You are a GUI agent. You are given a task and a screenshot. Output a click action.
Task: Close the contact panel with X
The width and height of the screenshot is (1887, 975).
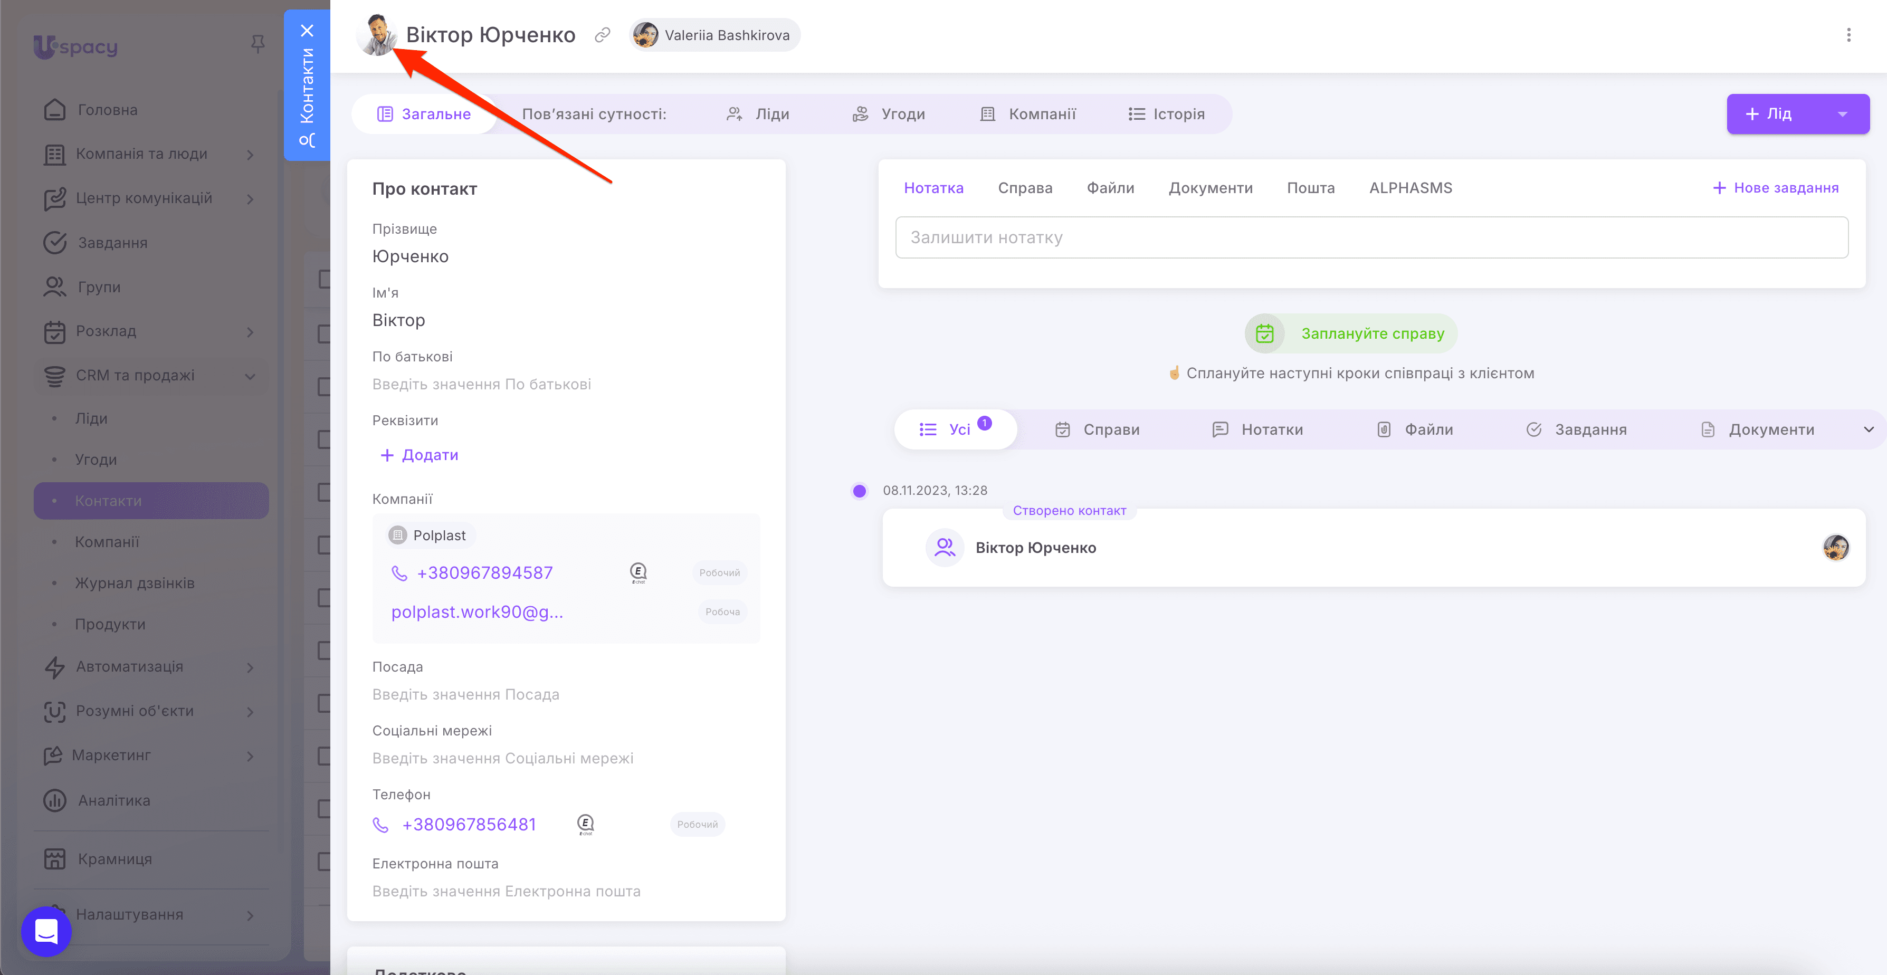tap(307, 31)
